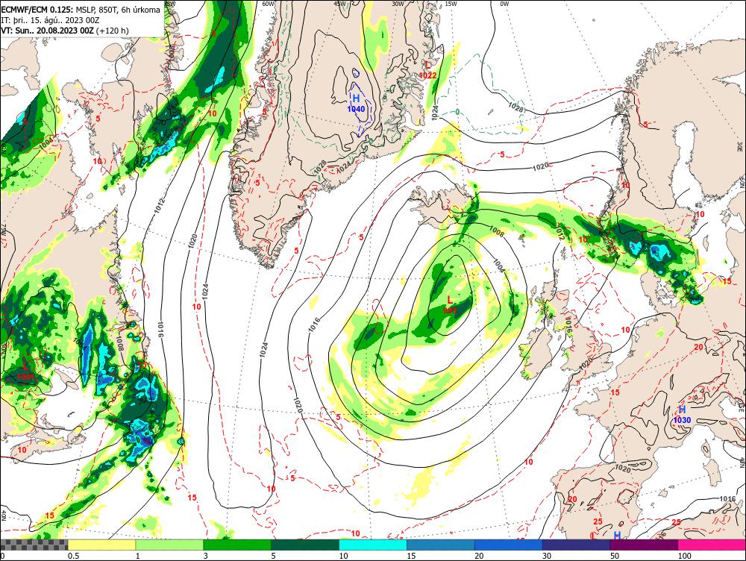
Task: Click the "(+120 h)" forecast hour text
Action: click(x=113, y=31)
